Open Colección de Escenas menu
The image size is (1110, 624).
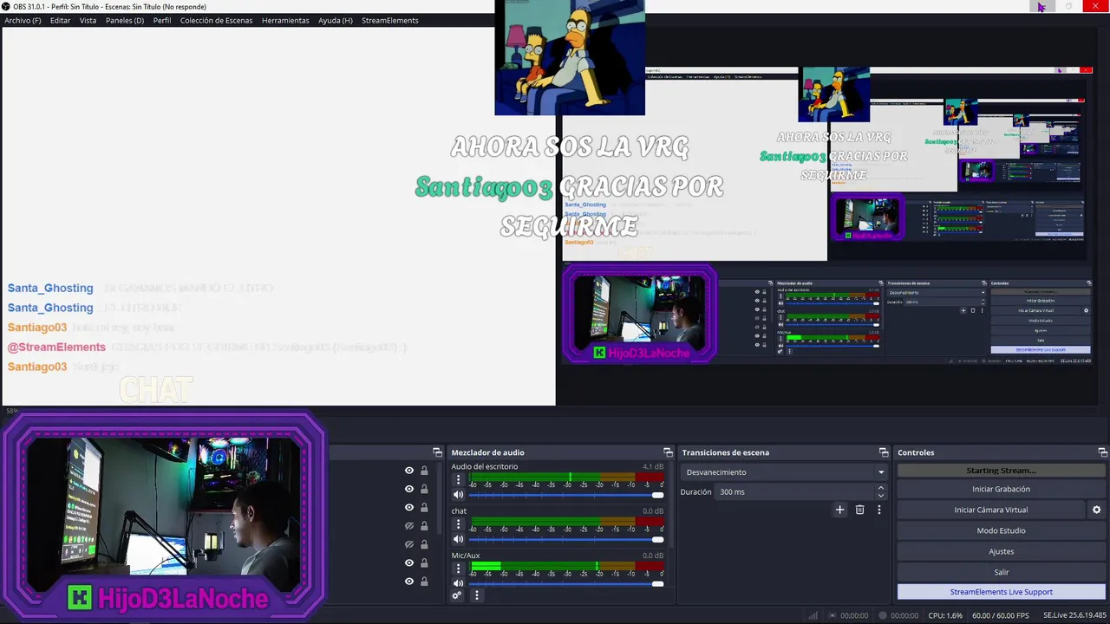(217, 20)
